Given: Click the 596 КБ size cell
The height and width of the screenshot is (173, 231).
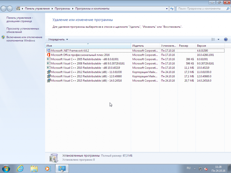Looking at the screenshot, I should [x=190, y=63].
